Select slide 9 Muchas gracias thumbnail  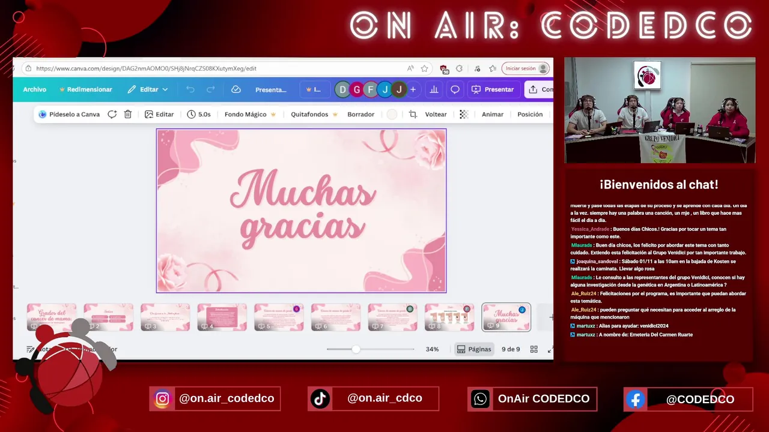tap(506, 317)
